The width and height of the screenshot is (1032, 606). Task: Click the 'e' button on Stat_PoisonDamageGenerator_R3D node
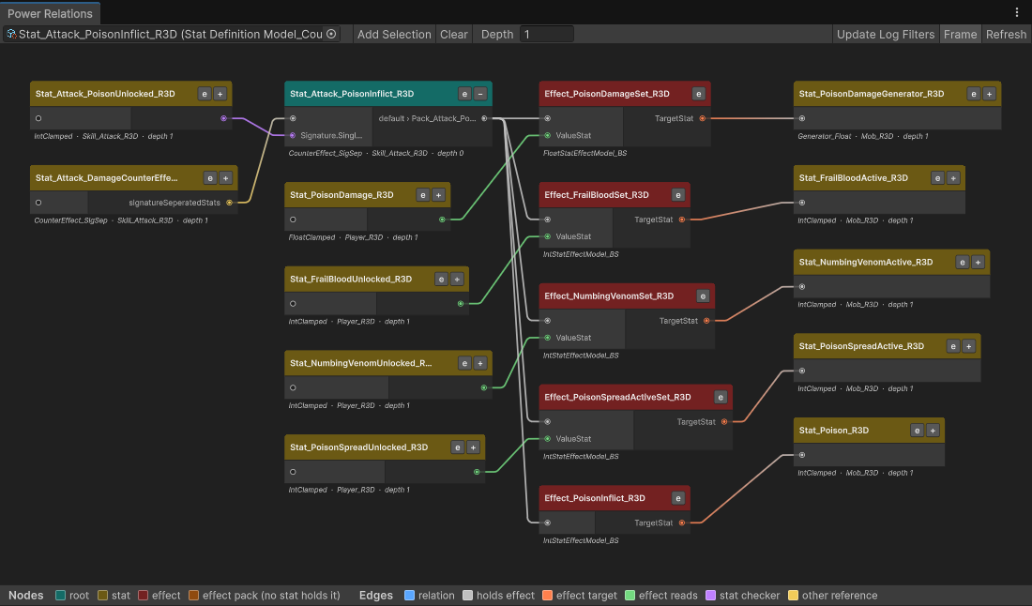tap(974, 94)
